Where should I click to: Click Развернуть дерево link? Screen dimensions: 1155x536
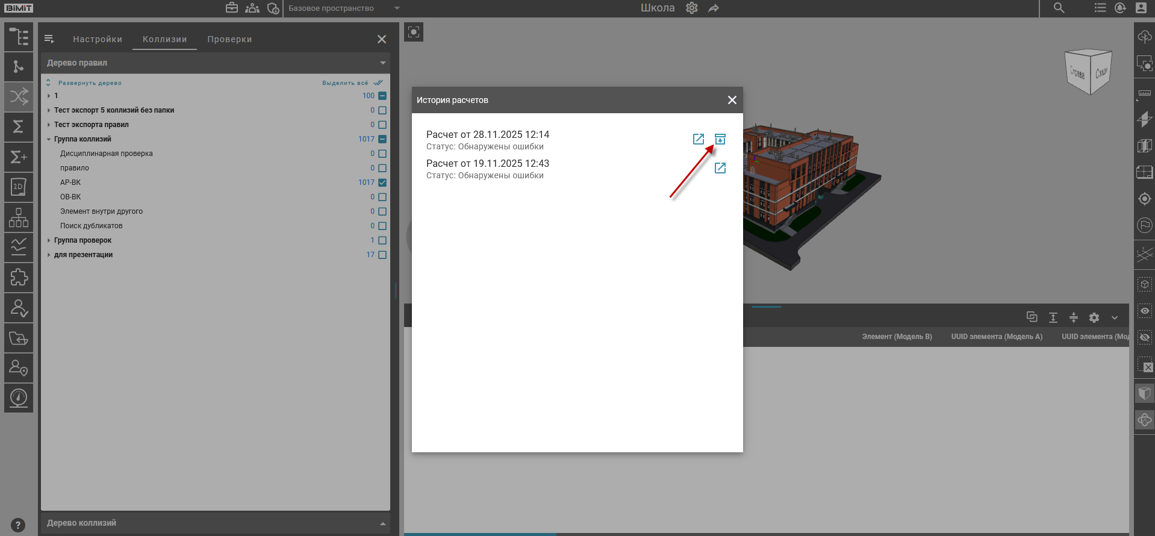pos(90,83)
